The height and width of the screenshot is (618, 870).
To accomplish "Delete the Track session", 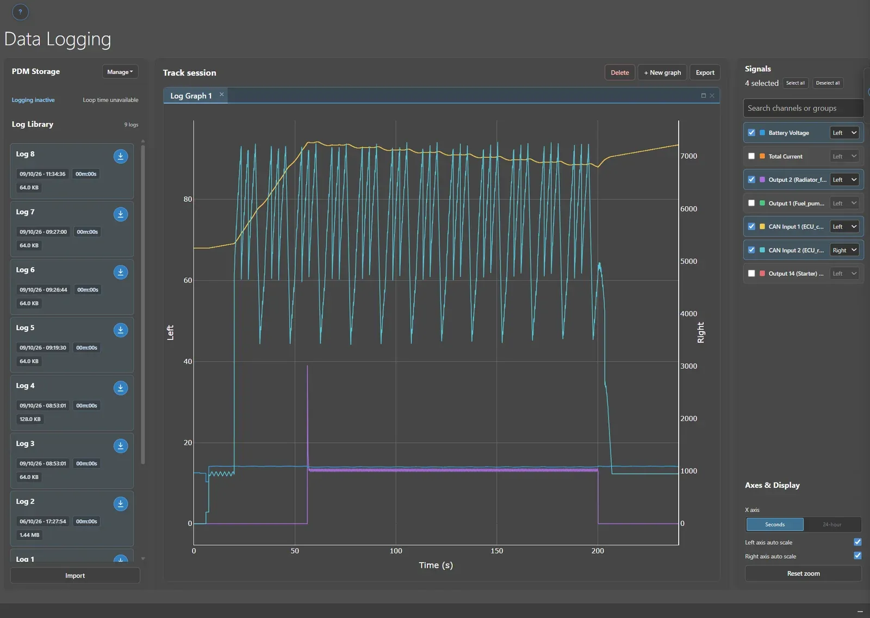I will click(620, 72).
